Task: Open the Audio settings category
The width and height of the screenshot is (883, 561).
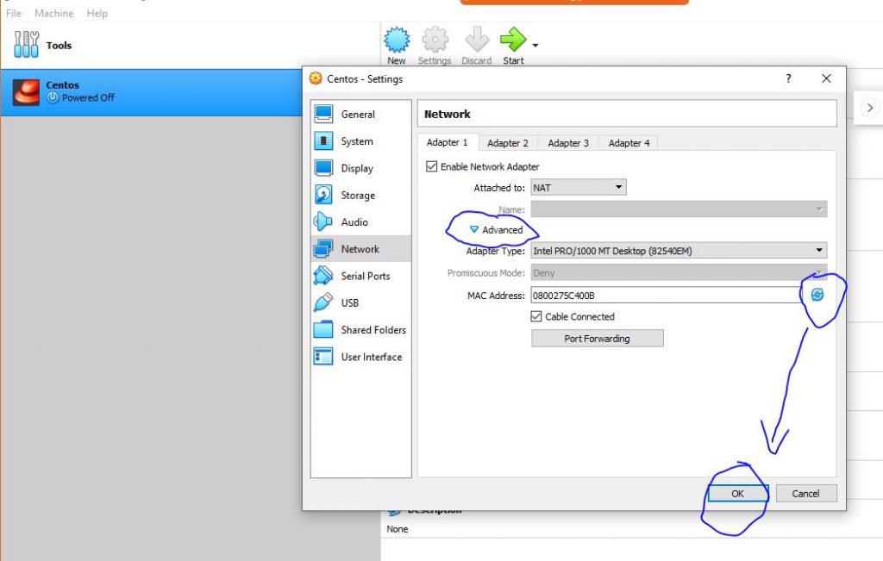Action: (x=354, y=222)
